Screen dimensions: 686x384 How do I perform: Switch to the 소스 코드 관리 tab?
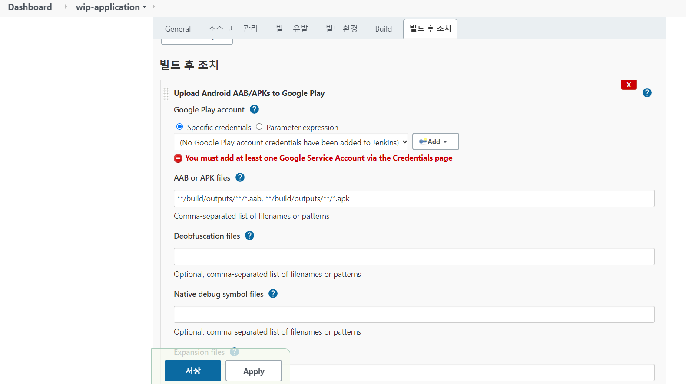click(x=233, y=29)
